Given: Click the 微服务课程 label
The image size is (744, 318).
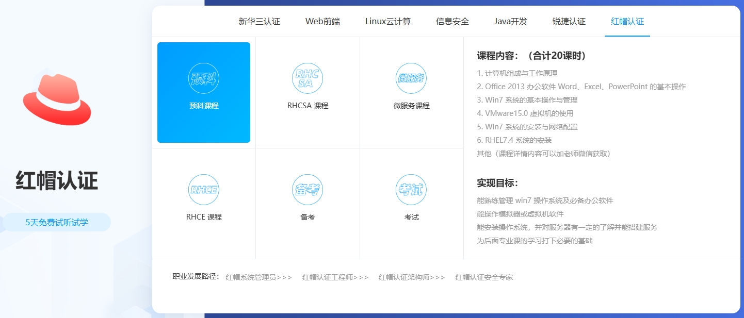Looking at the screenshot, I should 412,106.
